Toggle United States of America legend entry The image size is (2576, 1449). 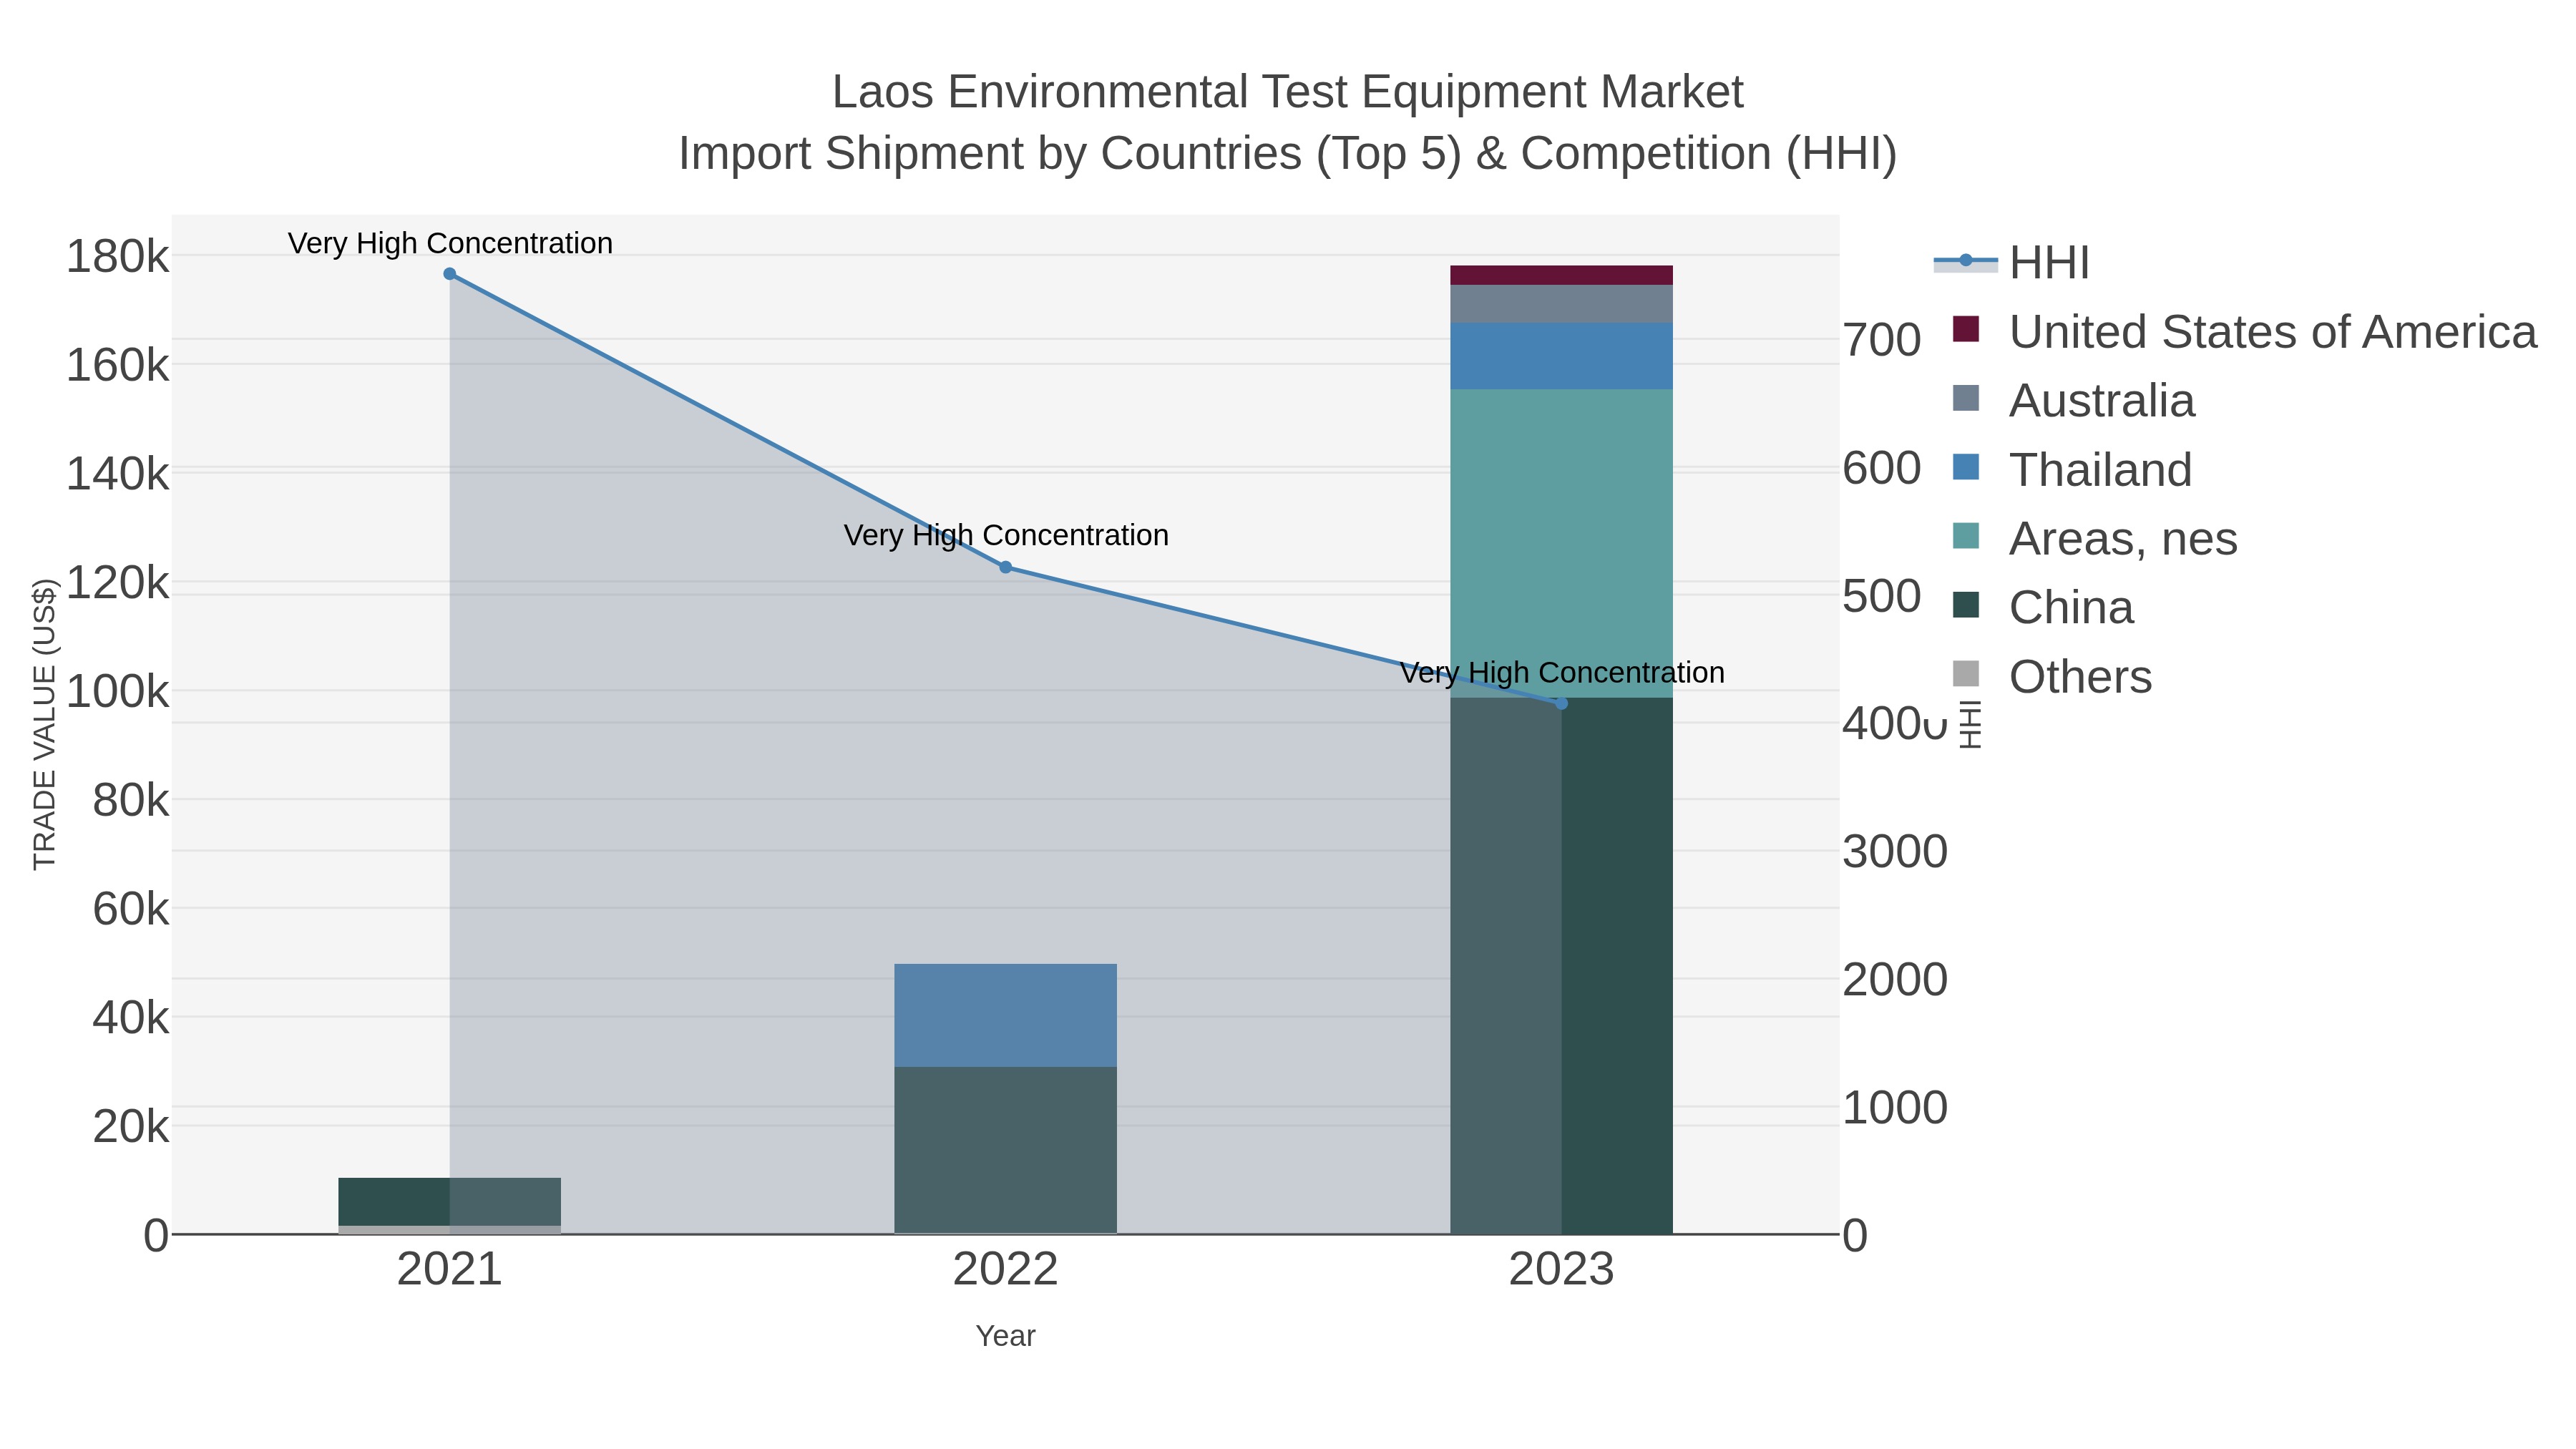2244,332
